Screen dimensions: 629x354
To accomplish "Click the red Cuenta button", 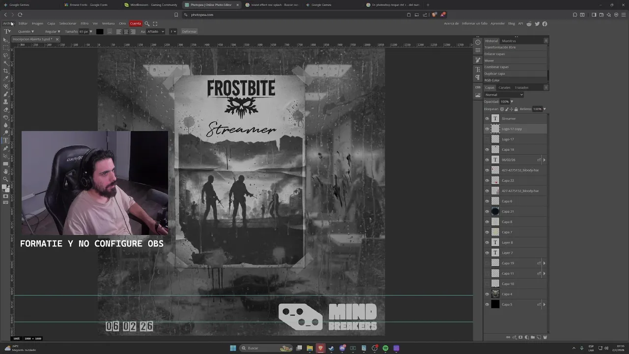I will (x=136, y=24).
